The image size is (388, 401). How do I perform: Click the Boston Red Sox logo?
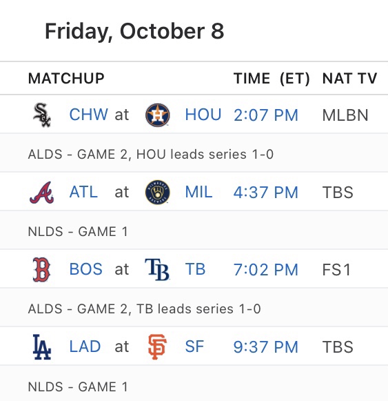click(41, 270)
